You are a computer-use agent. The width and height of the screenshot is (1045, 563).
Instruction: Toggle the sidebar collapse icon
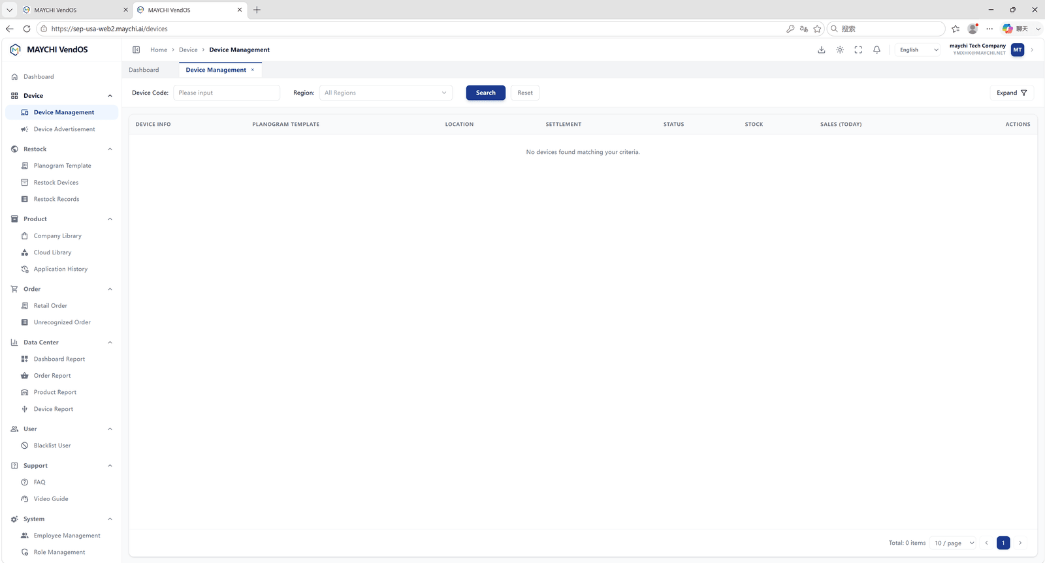(x=137, y=50)
